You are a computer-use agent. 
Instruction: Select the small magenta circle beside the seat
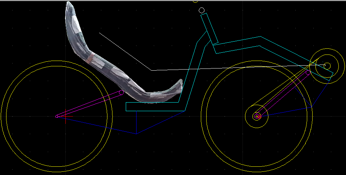pos(121,93)
